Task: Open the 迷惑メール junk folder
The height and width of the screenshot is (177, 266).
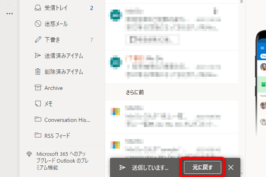Action: tap(62, 24)
